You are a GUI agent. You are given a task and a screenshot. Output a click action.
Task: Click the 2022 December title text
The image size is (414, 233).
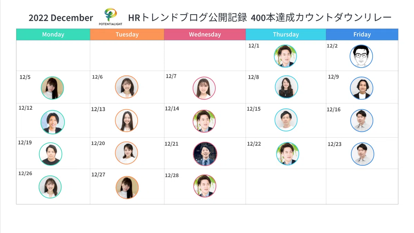tap(61, 18)
